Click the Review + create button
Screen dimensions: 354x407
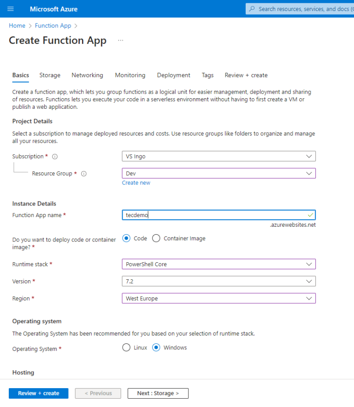pyautogui.click(x=38, y=393)
